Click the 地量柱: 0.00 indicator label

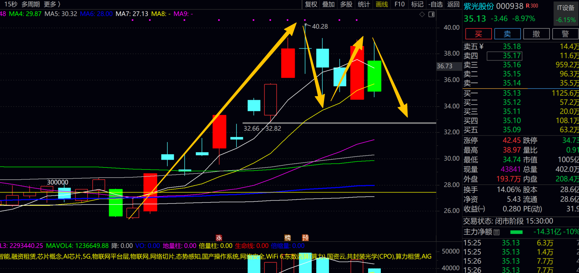180,246
